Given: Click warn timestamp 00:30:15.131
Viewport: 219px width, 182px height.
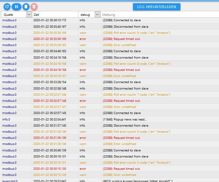Looking at the screenshot, I should [50, 163].
